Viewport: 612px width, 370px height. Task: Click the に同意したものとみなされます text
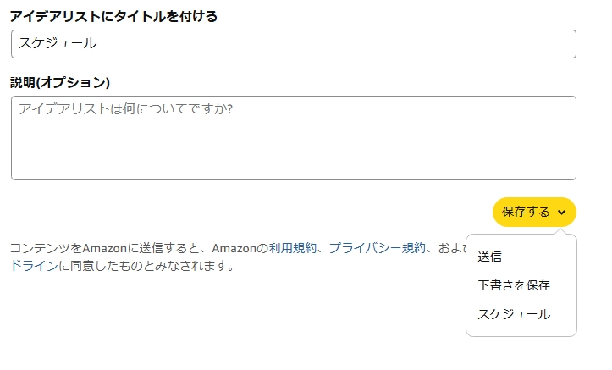click(146, 266)
